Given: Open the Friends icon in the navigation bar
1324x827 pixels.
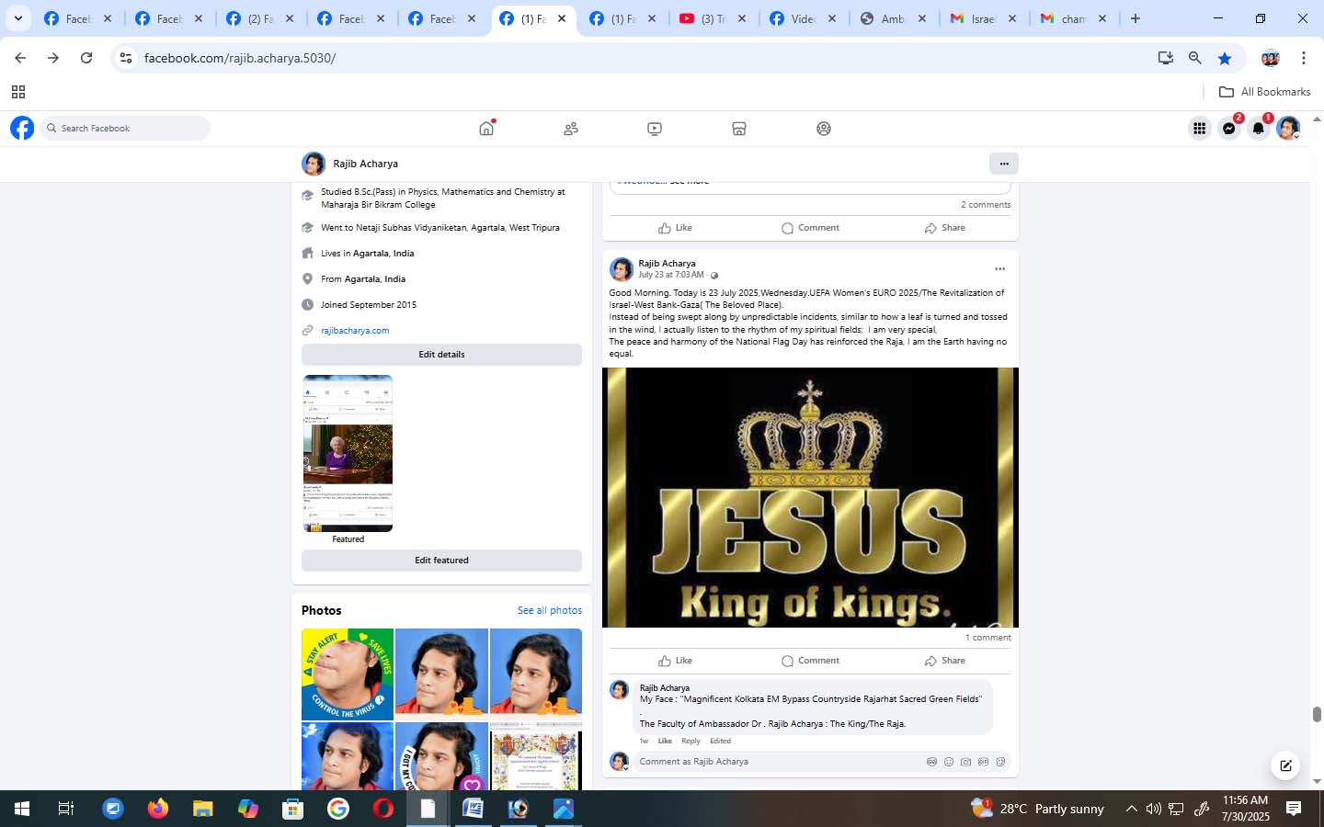Looking at the screenshot, I should pos(571,129).
